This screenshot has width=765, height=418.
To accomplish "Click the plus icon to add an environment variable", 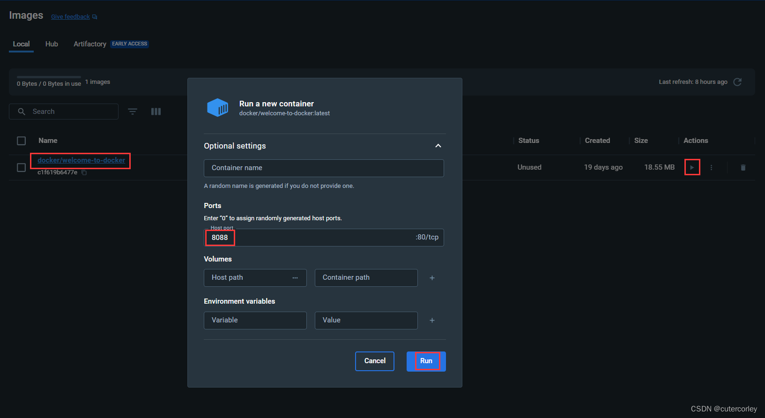I will [432, 321].
